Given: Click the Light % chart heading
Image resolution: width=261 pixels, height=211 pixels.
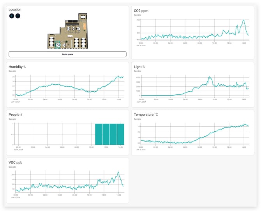Looking at the screenshot, I should coord(139,67).
